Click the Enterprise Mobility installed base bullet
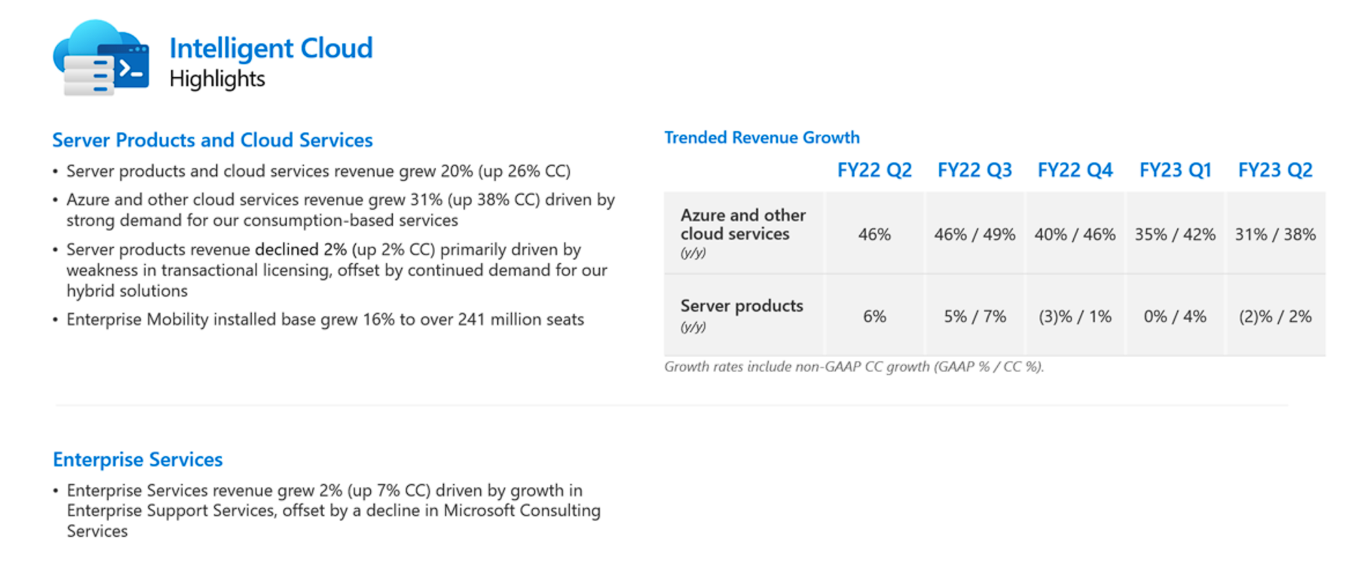The width and height of the screenshot is (1355, 571). pyautogui.click(x=325, y=319)
